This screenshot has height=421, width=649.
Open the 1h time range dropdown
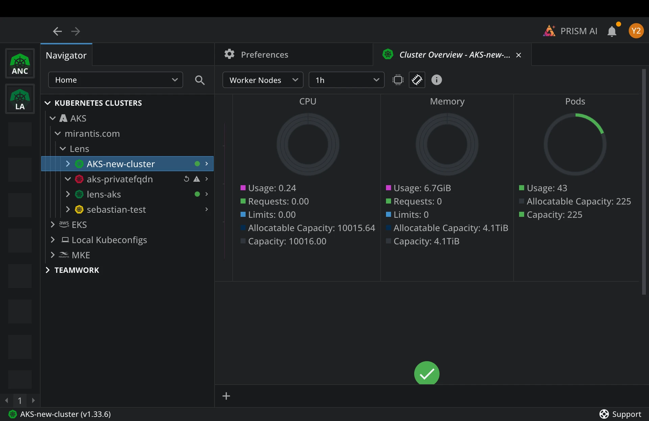346,80
